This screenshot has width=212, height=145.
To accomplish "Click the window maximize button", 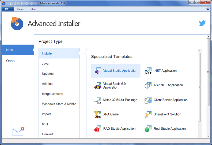I will click(x=198, y=2).
